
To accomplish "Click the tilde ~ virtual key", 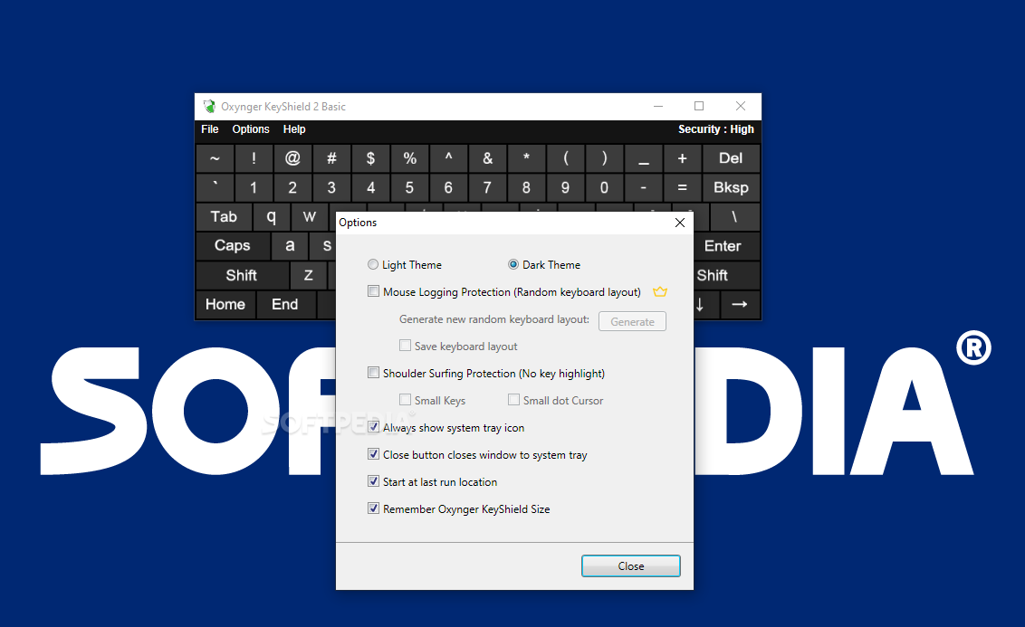I will tap(215, 158).
